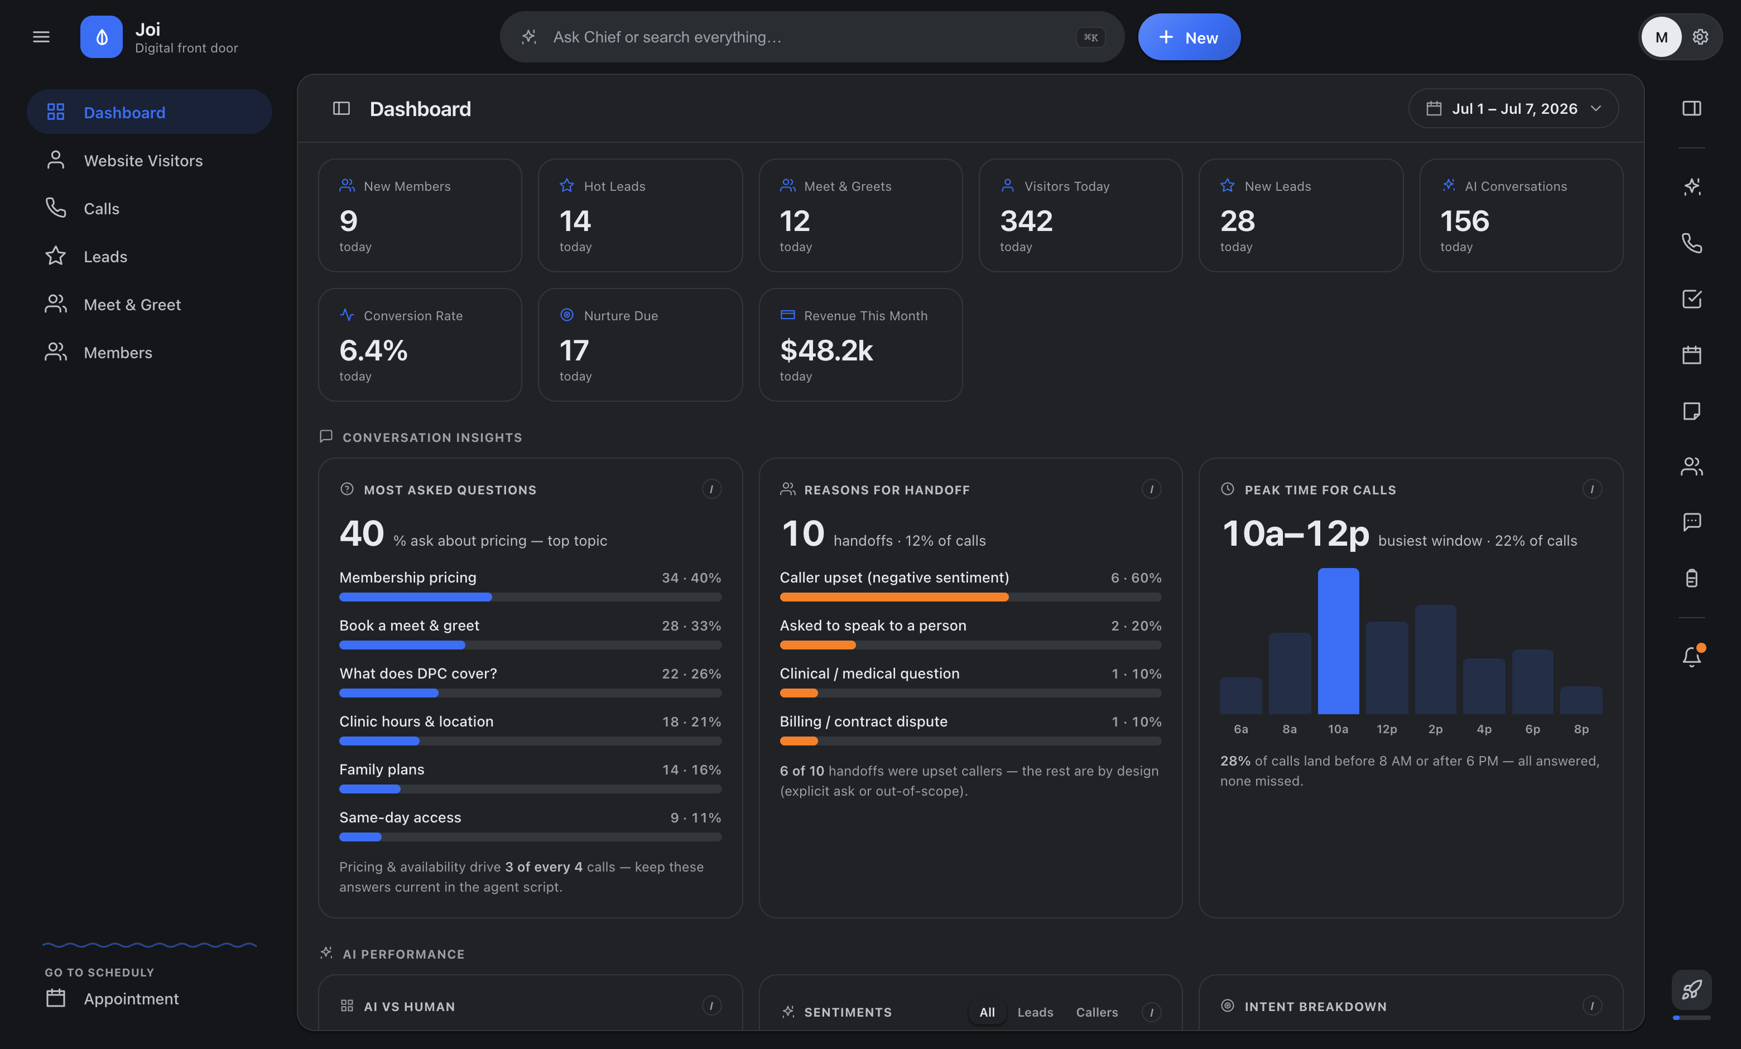Open chat message icon in right rail
Viewport: 1741px width, 1049px height.
[x=1691, y=522]
